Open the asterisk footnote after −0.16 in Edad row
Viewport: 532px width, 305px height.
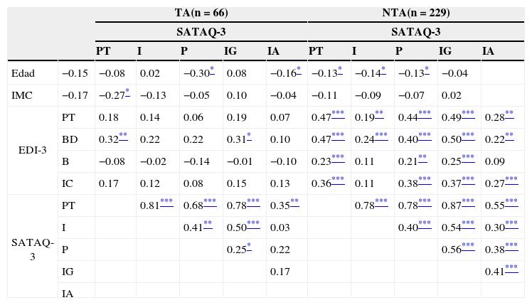[299, 70]
